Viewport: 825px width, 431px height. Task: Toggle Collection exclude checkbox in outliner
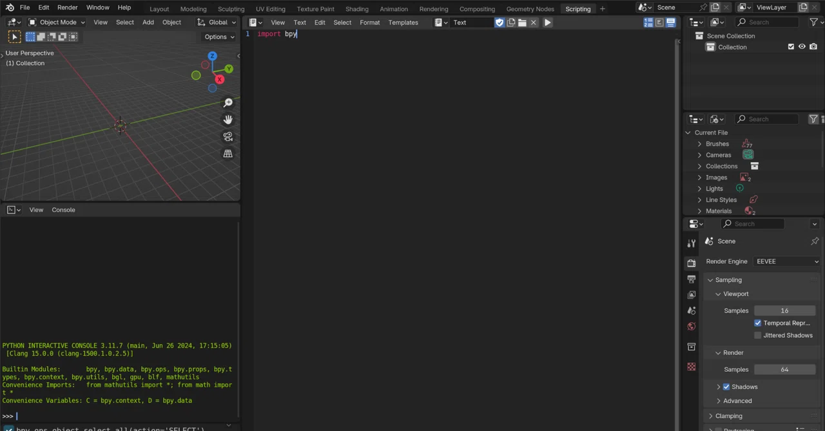point(791,47)
